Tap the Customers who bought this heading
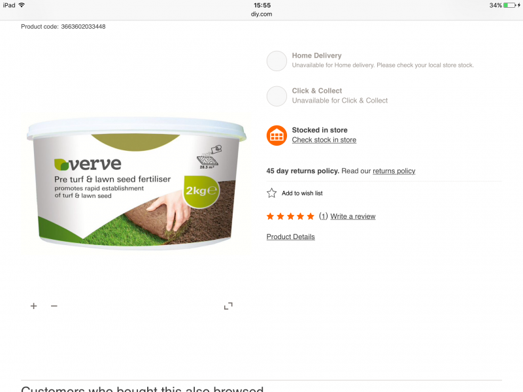Screen dimensions: 523x392 [142, 389]
